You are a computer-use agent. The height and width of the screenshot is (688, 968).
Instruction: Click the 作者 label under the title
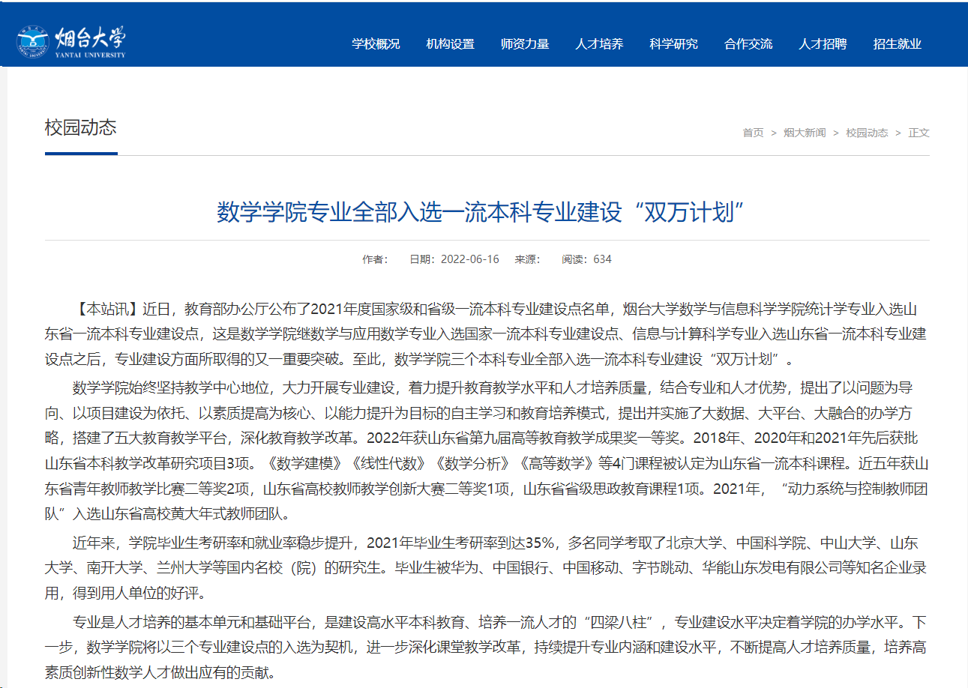coord(375,259)
